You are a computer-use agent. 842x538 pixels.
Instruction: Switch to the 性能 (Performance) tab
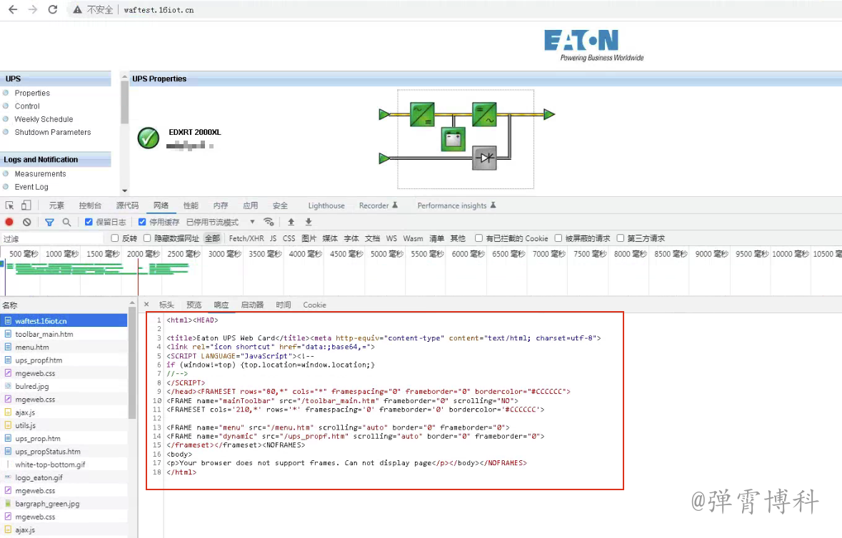click(191, 205)
